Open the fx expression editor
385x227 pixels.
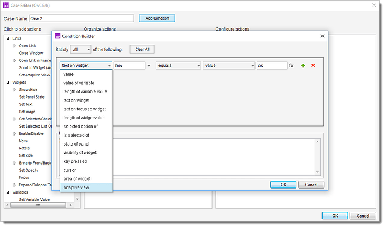[291, 65]
